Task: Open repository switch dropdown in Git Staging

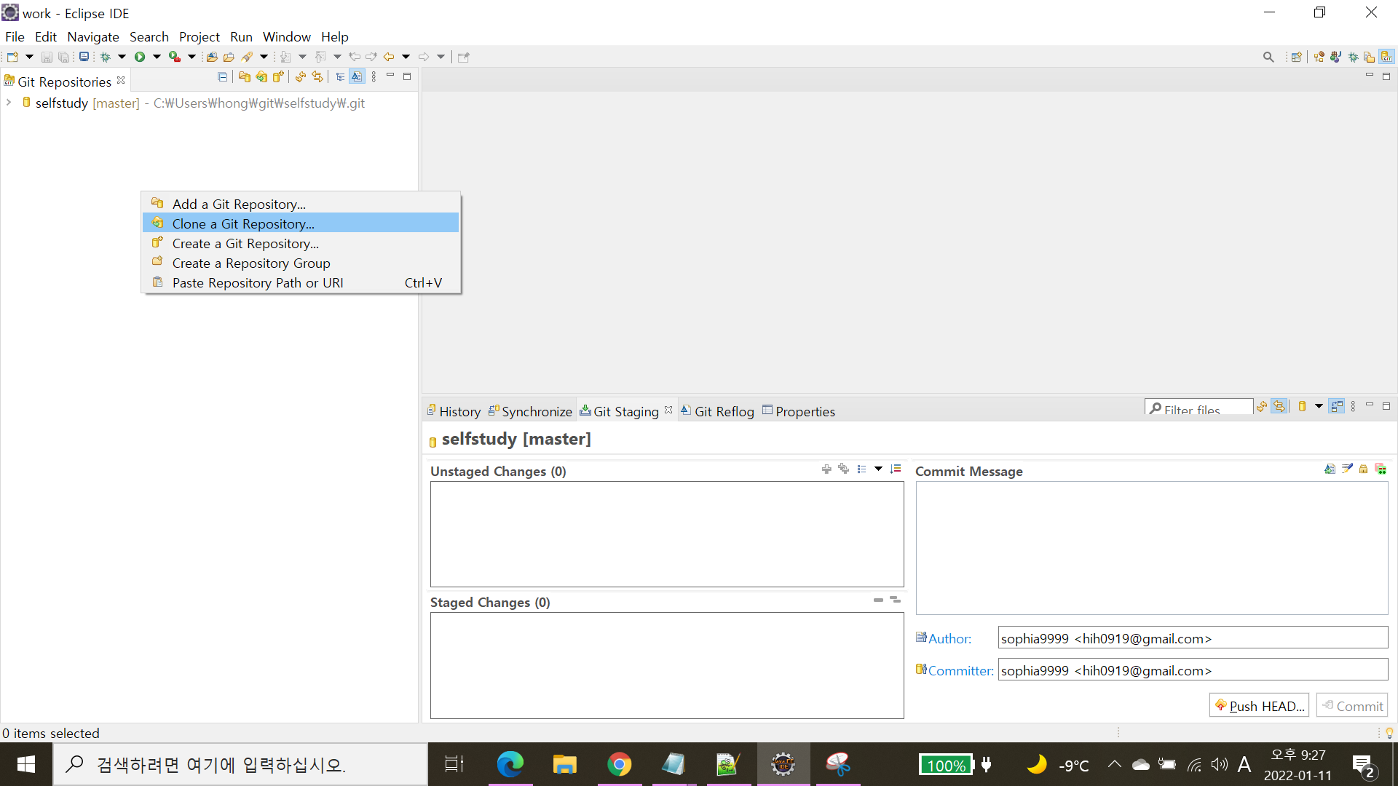Action: click(x=1319, y=406)
